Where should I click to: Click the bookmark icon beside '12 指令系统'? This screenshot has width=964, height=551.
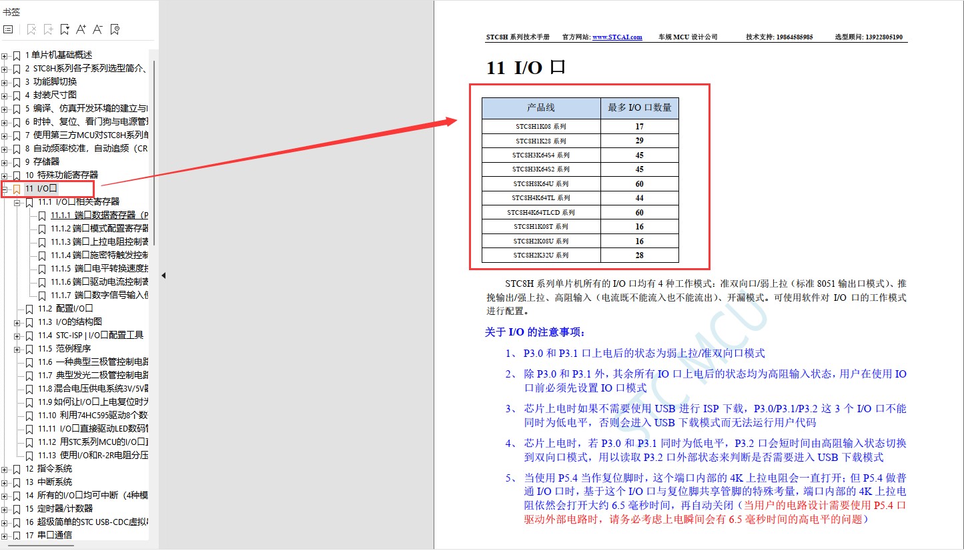(17, 469)
